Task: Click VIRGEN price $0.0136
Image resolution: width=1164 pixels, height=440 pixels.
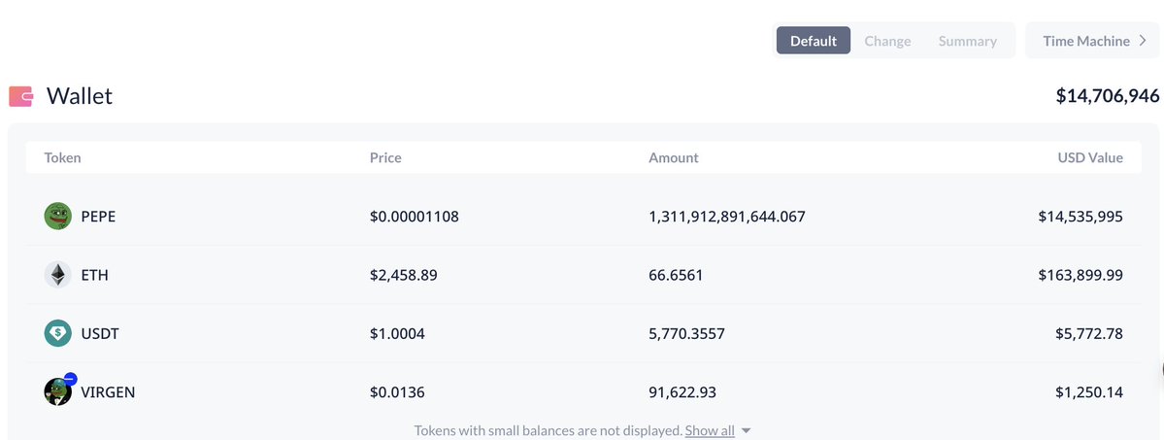Action: pyautogui.click(x=397, y=391)
